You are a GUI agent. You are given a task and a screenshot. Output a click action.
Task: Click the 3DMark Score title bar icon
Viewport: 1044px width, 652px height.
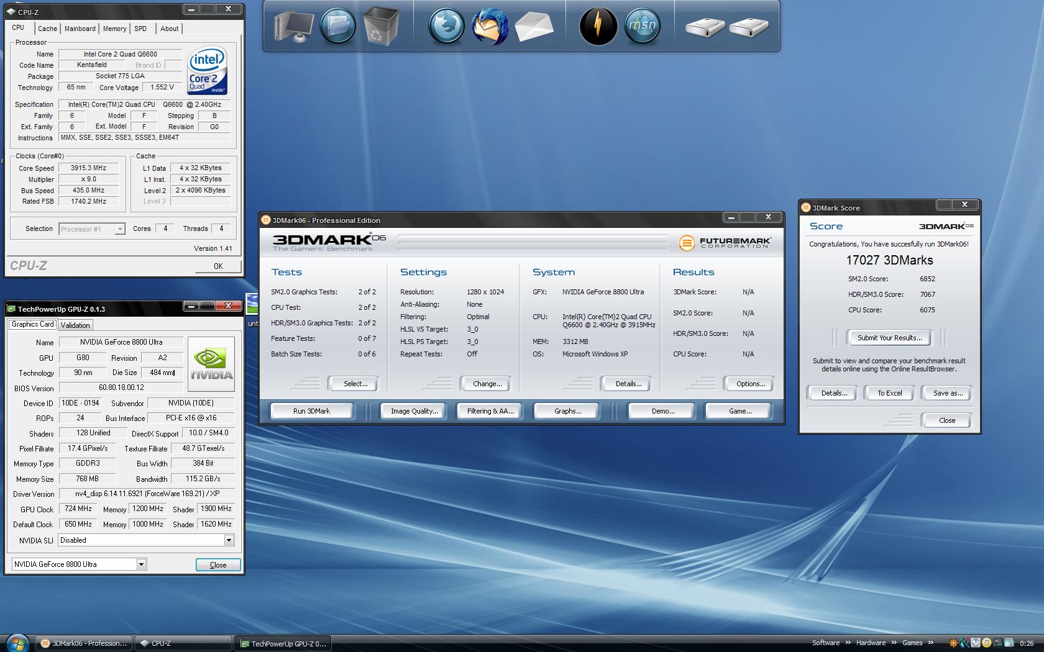click(806, 208)
